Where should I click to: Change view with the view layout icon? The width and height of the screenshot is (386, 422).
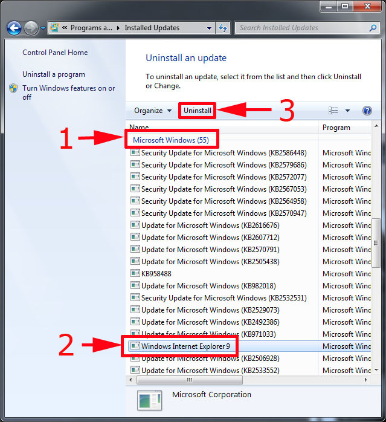coord(333,111)
